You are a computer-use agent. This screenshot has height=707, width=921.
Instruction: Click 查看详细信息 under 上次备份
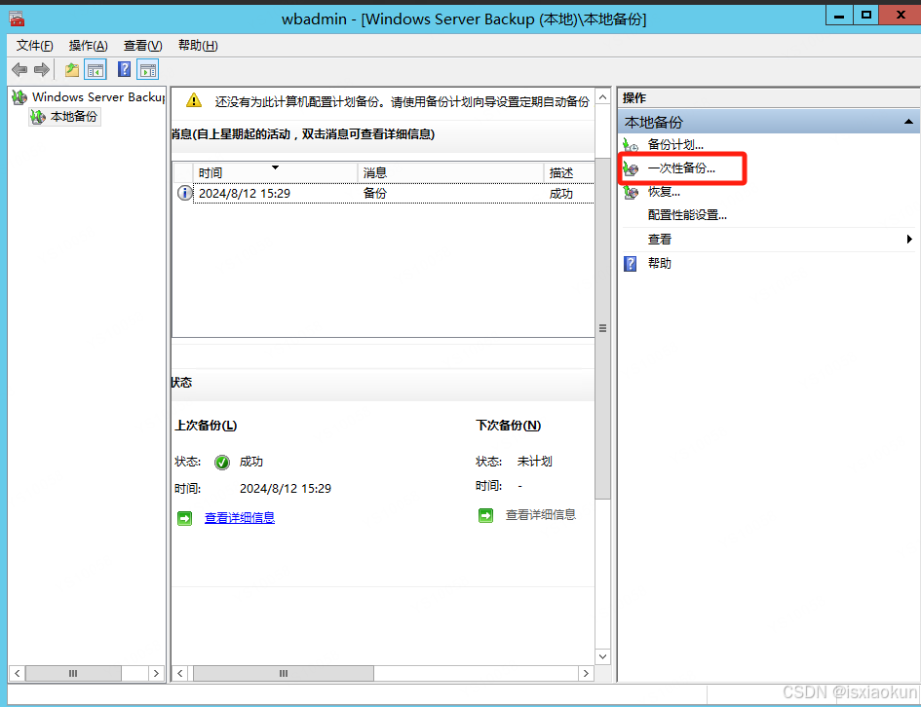coord(239,517)
